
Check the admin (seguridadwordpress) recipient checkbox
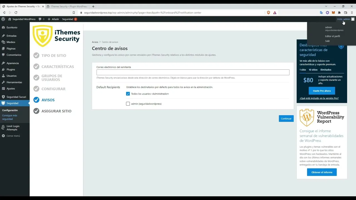pyautogui.click(x=128, y=104)
